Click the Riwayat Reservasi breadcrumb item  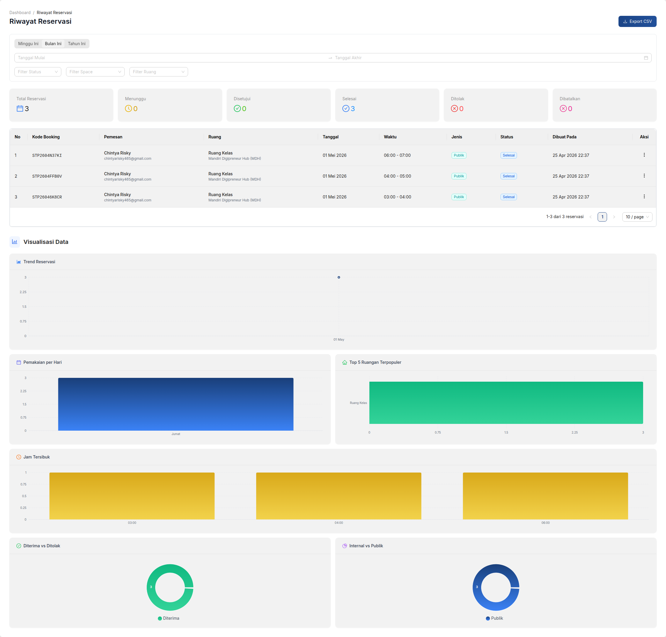54,13
